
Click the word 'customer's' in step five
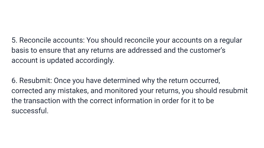click(x=208, y=50)
